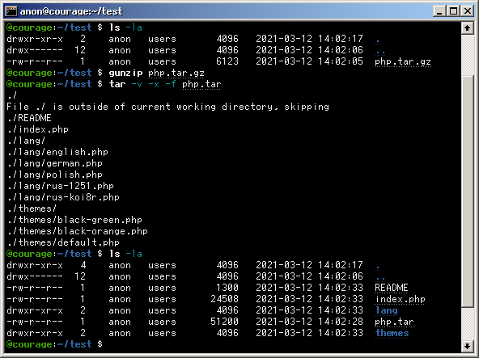Click the 'README' entry in final listing
The height and width of the screenshot is (358, 479).
point(392,288)
